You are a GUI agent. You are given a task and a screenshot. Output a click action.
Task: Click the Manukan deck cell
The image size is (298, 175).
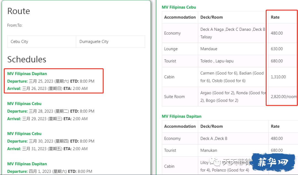[233, 150]
